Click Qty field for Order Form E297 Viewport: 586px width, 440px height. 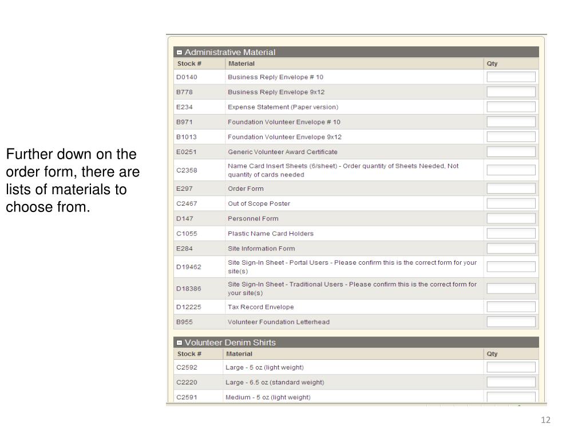(511, 188)
